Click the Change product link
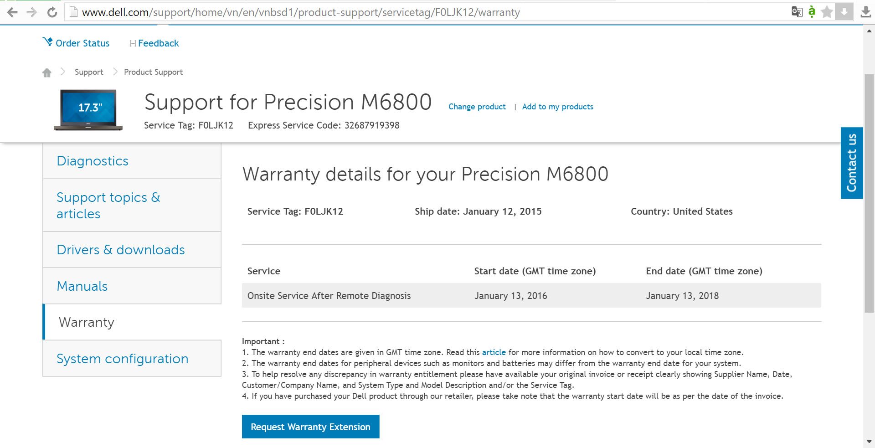This screenshot has height=448, width=875. [x=477, y=107]
